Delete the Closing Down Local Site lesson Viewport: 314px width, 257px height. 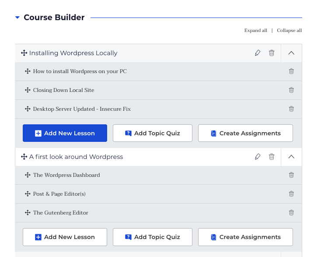click(x=291, y=90)
